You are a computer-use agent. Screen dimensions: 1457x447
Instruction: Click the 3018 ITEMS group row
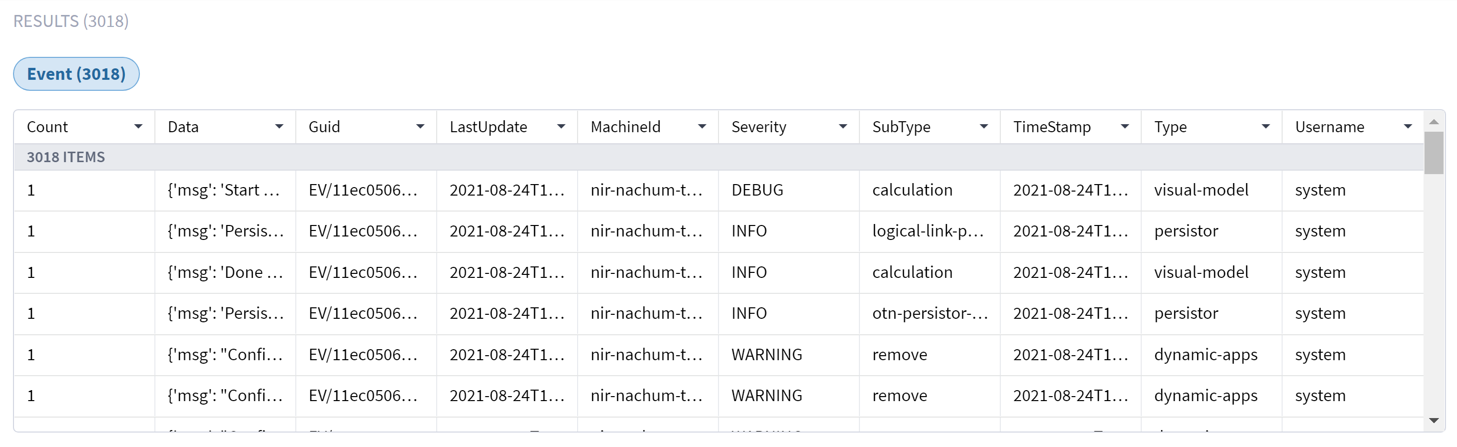(719, 157)
